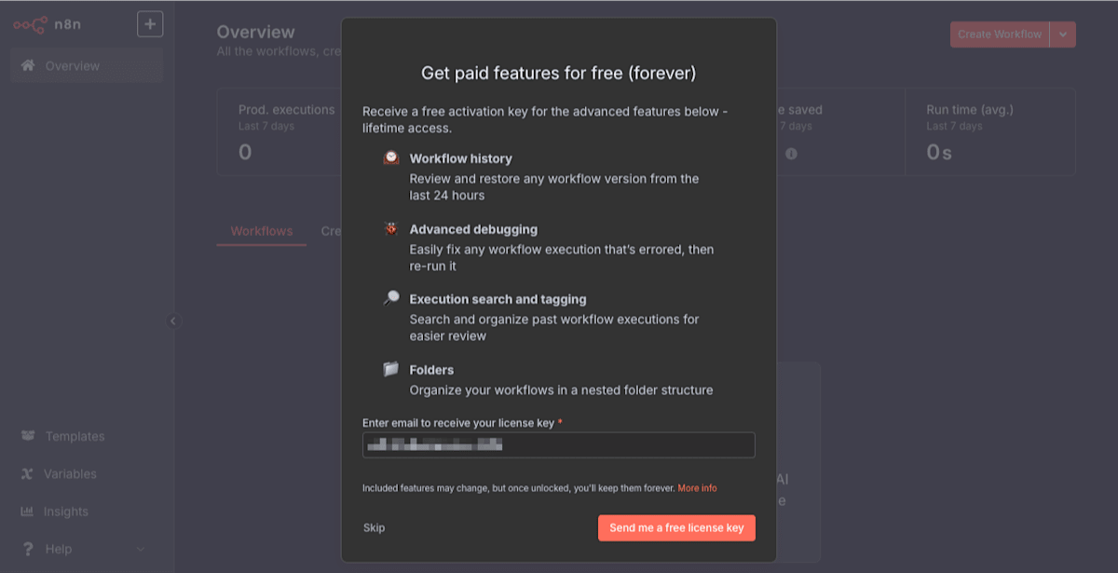
Task: Click the 'Workflow history' heading text
Action: point(461,158)
